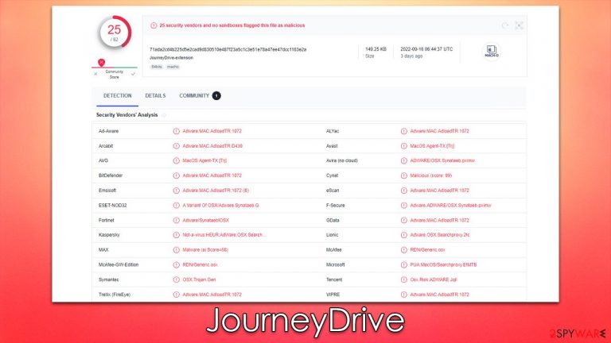Click Fortinet's Adware/Synataeb!OSX result
The height and width of the screenshot is (343, 611).
pos(206,220)
